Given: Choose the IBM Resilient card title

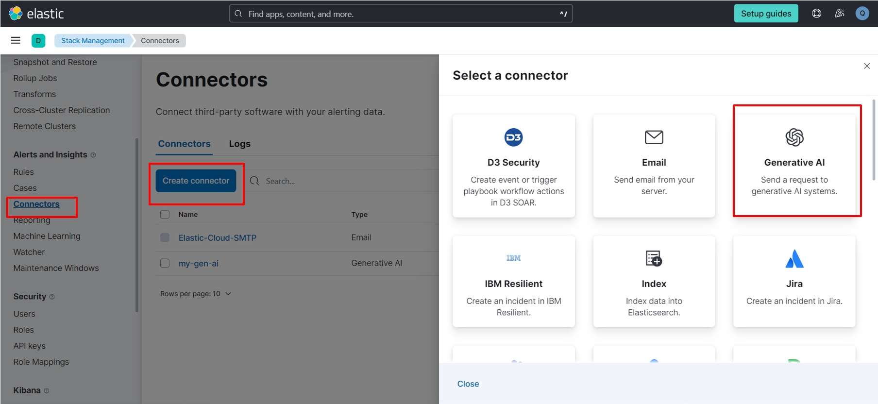Looking at the screenshot, I should pos(513,284).
